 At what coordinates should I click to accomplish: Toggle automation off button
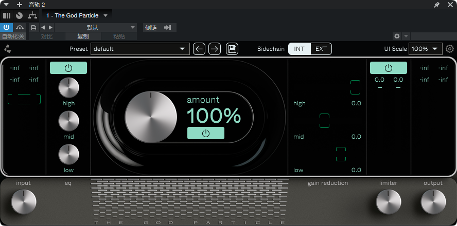pyautogui.click(x=13, y=36)
